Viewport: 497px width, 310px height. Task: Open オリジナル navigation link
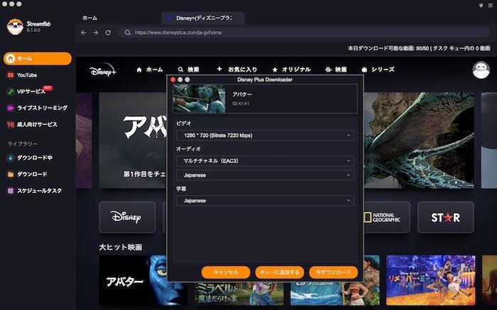pyautogui.click(x=292, y=70)
